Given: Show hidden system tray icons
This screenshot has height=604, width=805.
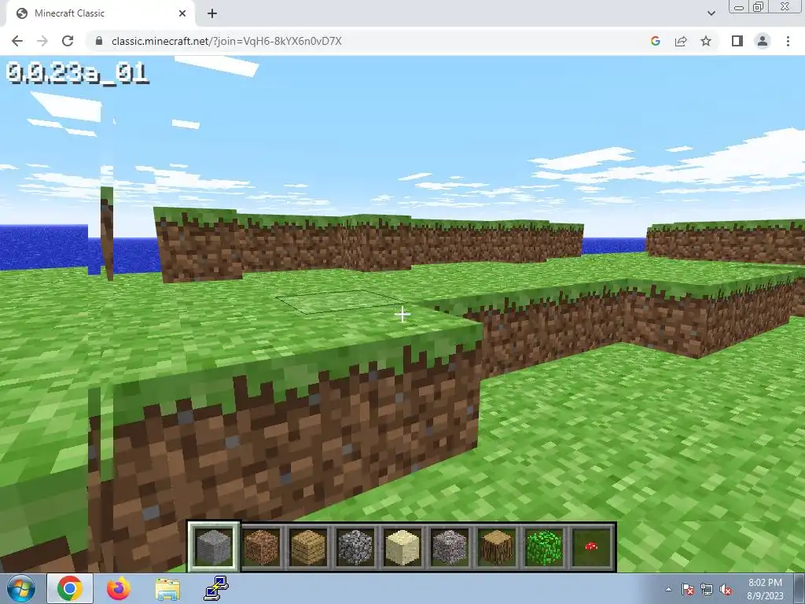Looking at the screenshot, I should pyautogui.click(x=668, y=589).
